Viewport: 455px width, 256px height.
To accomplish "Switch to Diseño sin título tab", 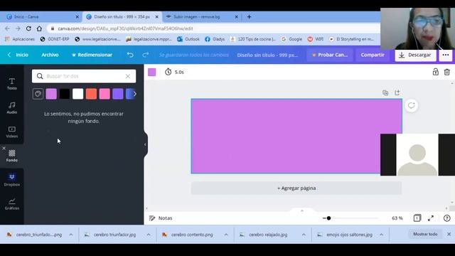I will click(x=122, y=17).
